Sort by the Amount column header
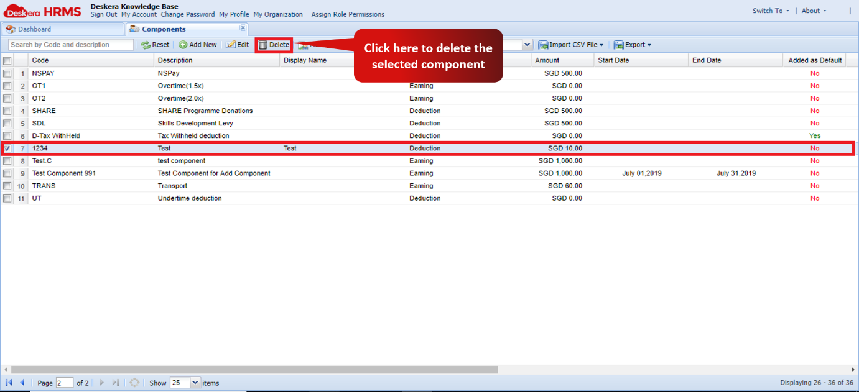Image resolution: width=859 pixels, height=392 pixels. [562, 60]
